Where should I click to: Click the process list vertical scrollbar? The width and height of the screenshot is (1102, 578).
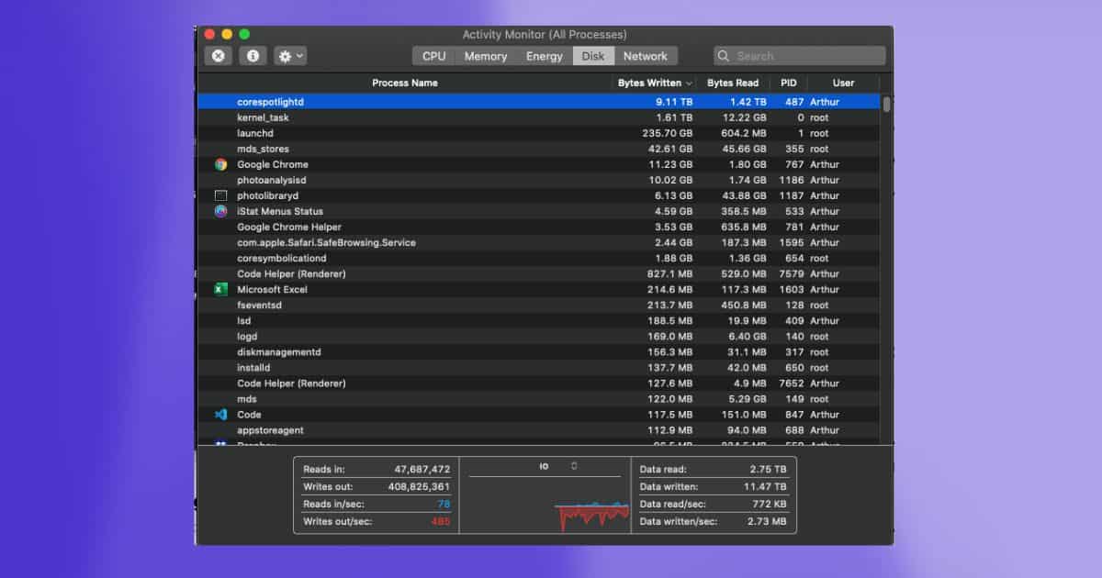click(886, 105)
